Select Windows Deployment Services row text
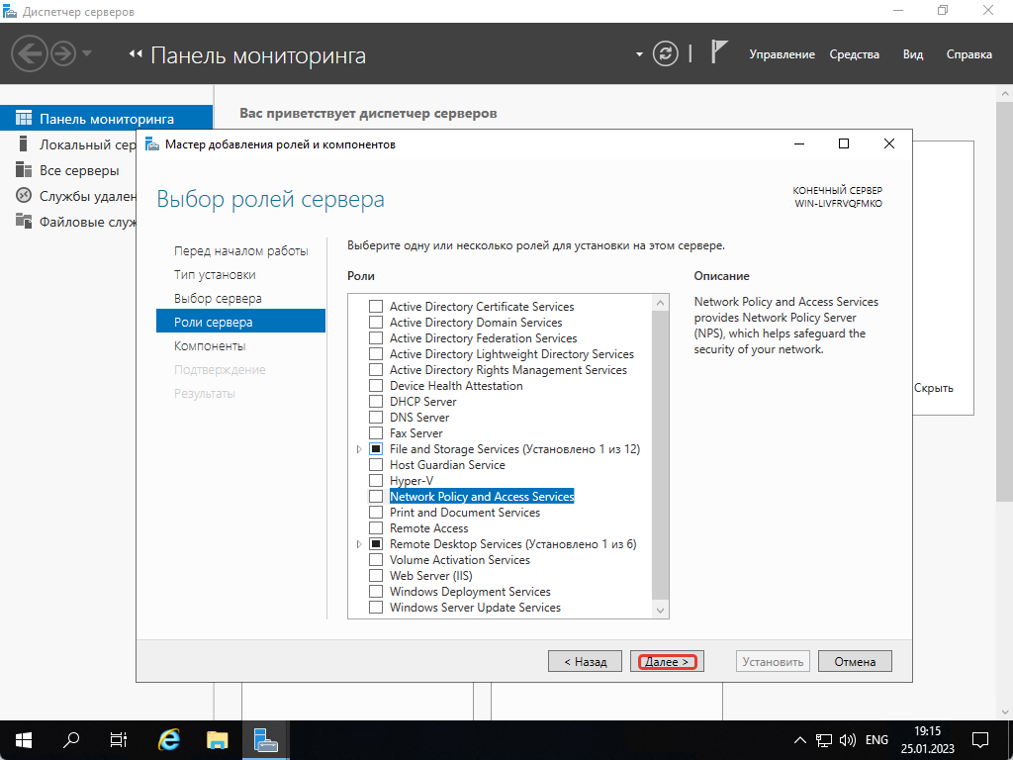The image size is (1013, 760). click(470, 592)
